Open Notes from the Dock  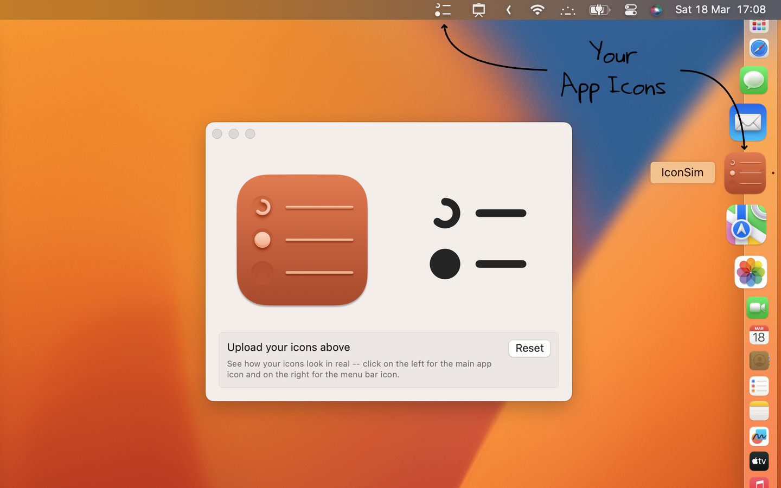click(759, 412)
